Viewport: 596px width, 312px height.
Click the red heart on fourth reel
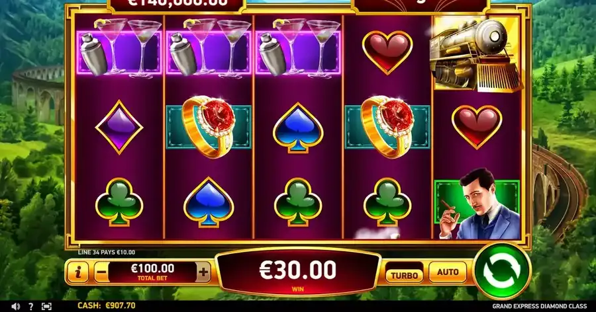(x=387, y=52)
